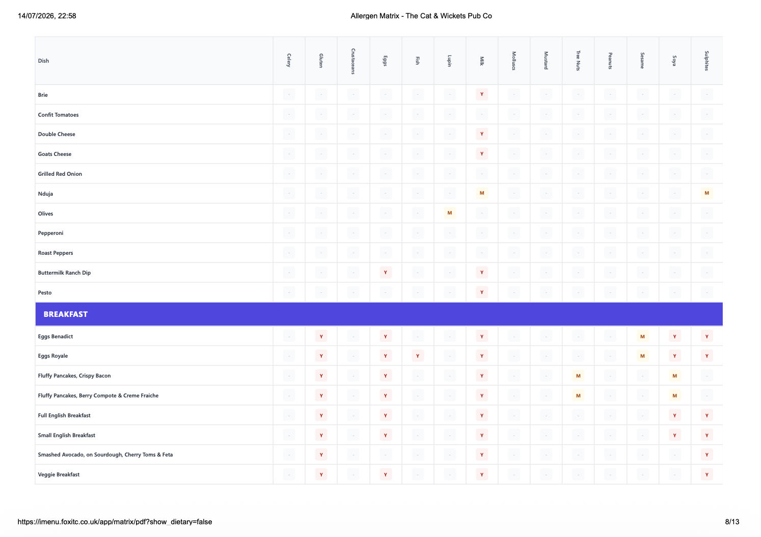Viewport: 761px width, 537px height.
Task: Click the BREAKFAST section header
Action: (x=379, y=314)
